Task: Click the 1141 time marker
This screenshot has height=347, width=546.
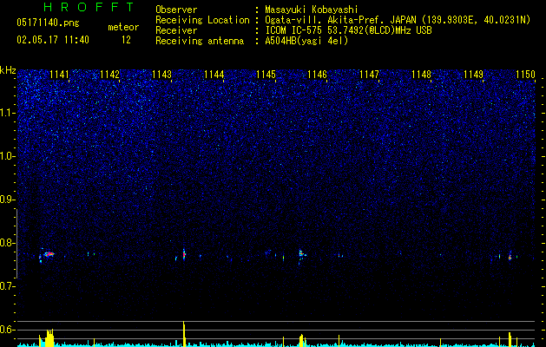Action: (59, 75)
